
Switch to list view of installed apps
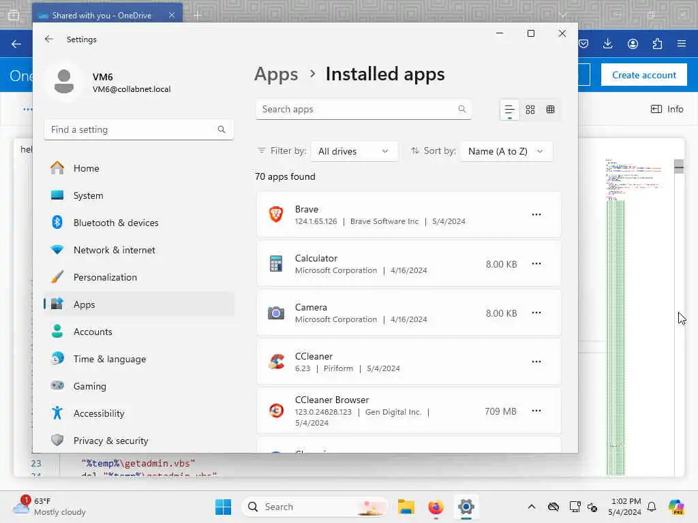click(509, 110)
